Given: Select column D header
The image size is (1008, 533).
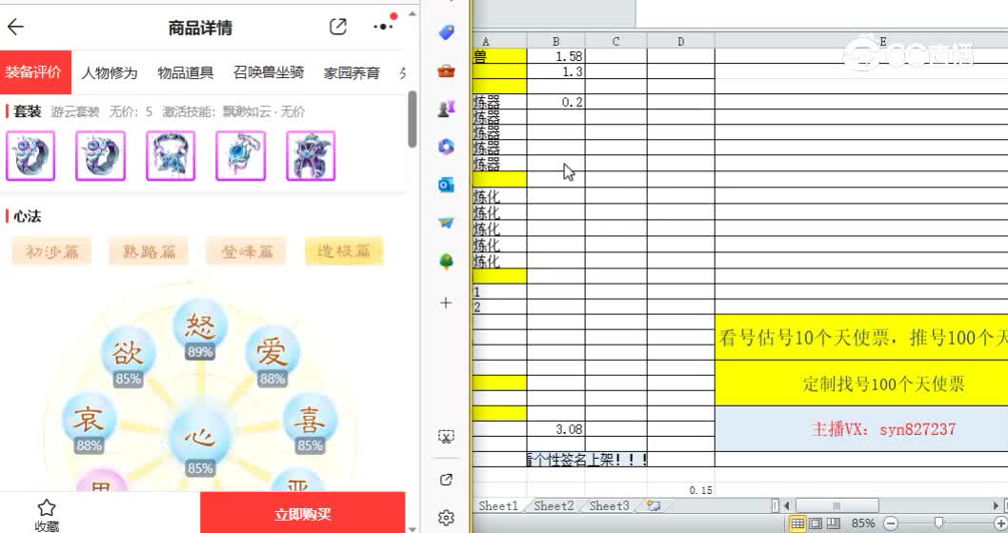Looking at the screenshot, I should (x=681, y=41).
